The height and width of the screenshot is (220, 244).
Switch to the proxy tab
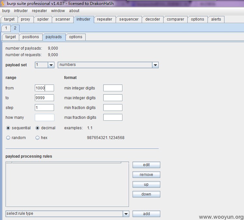(25, 19)
